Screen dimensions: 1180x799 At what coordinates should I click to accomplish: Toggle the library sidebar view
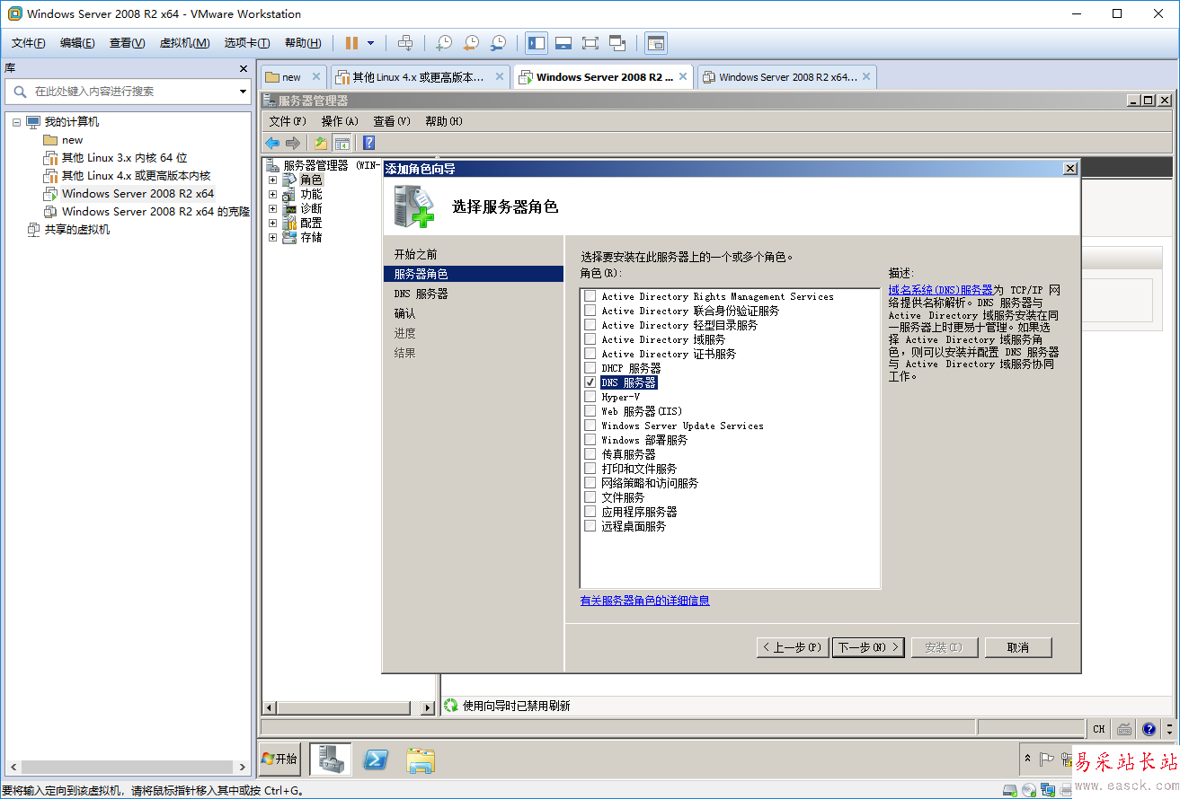tap(537, 43)
